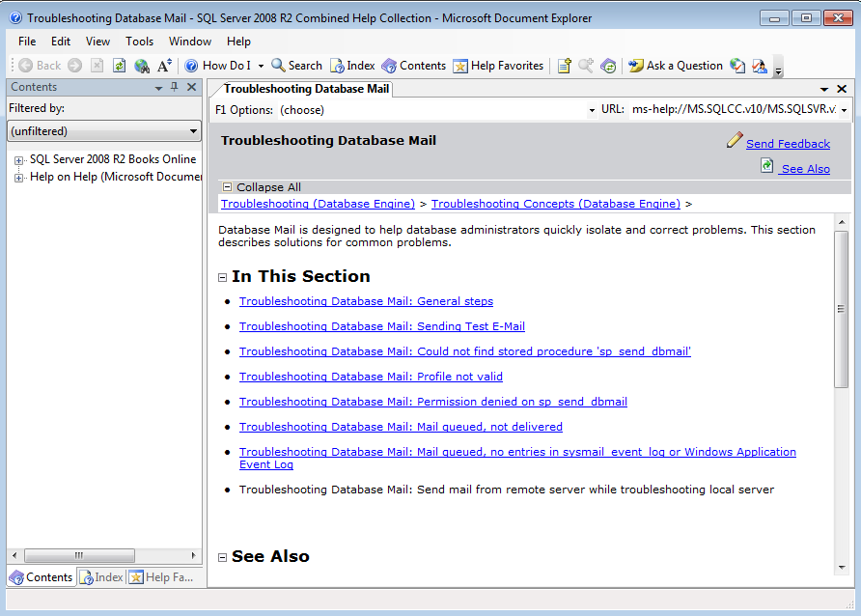
Task: Open Troubleshooting (Database Engine) breadcrumb link
Action: pos(318,204)
